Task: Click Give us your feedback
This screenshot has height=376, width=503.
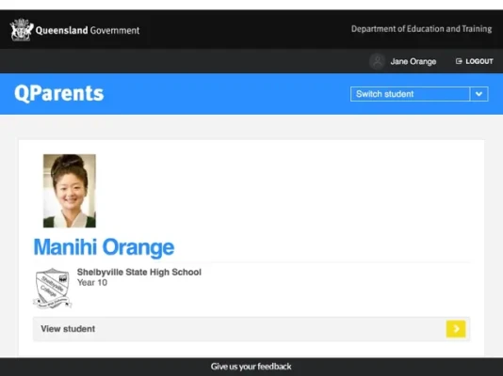Action: [251, 367]
